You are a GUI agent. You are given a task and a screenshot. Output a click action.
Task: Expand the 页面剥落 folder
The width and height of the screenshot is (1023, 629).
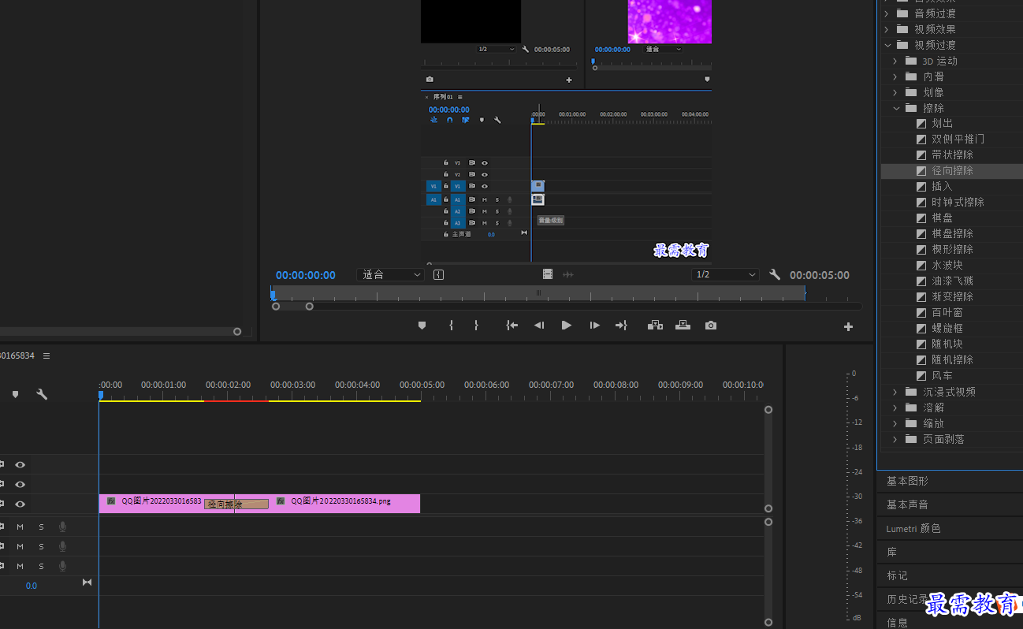tap(895, 439)
